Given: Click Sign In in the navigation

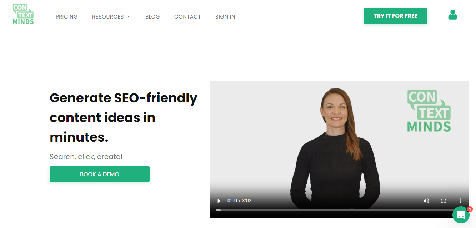Looking at the screenshot, I should [x=225, y=17].
